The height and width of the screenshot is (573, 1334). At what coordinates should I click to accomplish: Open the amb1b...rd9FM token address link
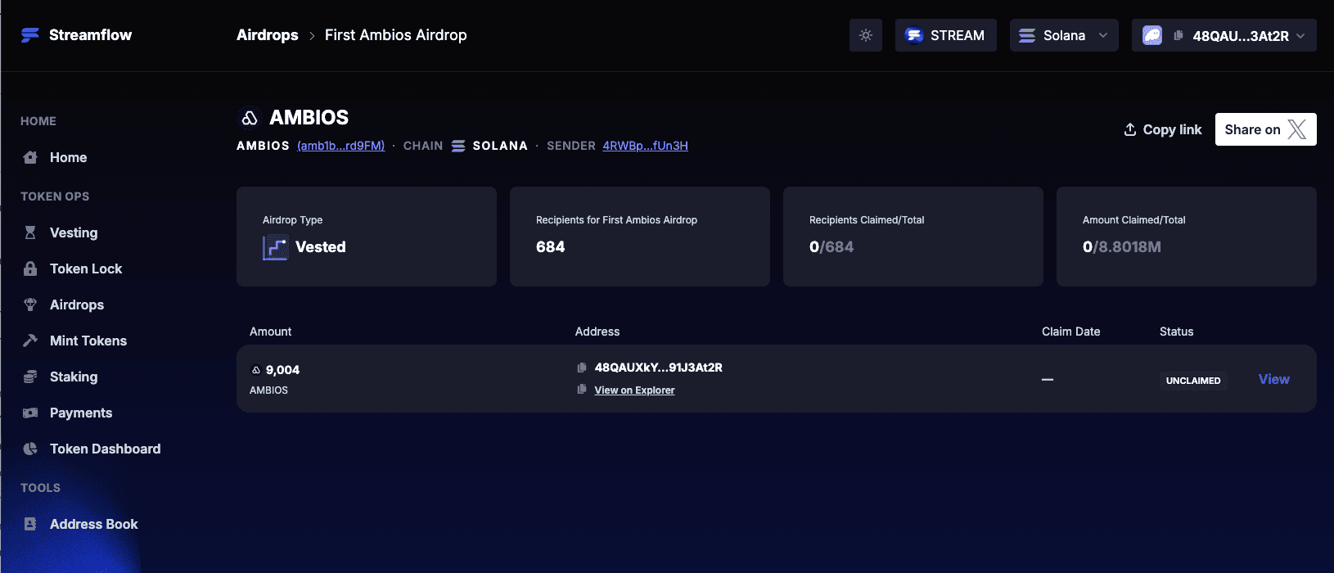(340, 146)
